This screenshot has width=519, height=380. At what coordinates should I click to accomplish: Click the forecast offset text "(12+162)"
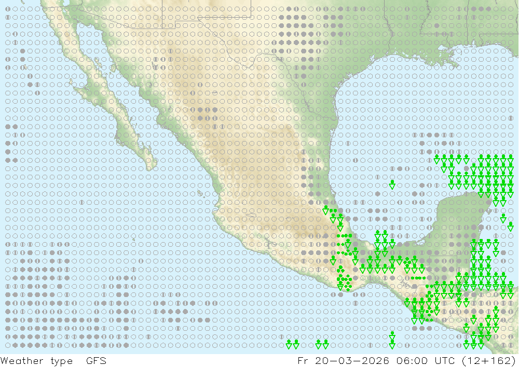[489, 360]
